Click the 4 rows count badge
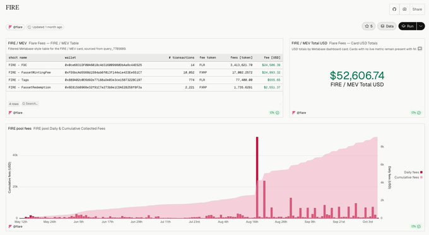Viewport: 429px width, 235px height. pos(14,104)
